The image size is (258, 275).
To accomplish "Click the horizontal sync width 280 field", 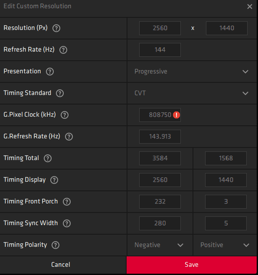I will (x=160, y=223).
